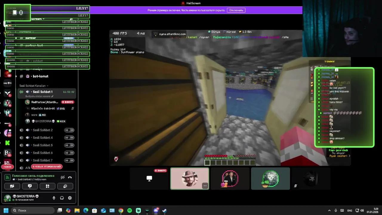Screen dimensions: 382x215
Task: Open Task View from the taskbar
Action: click(x=60, y=211)
